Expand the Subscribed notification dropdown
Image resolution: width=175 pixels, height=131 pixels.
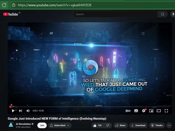point(60,125)
